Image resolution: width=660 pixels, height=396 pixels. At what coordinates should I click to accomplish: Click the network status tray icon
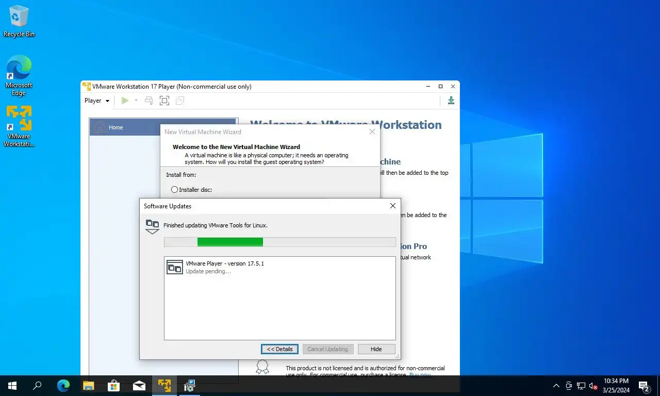[581, 386]
